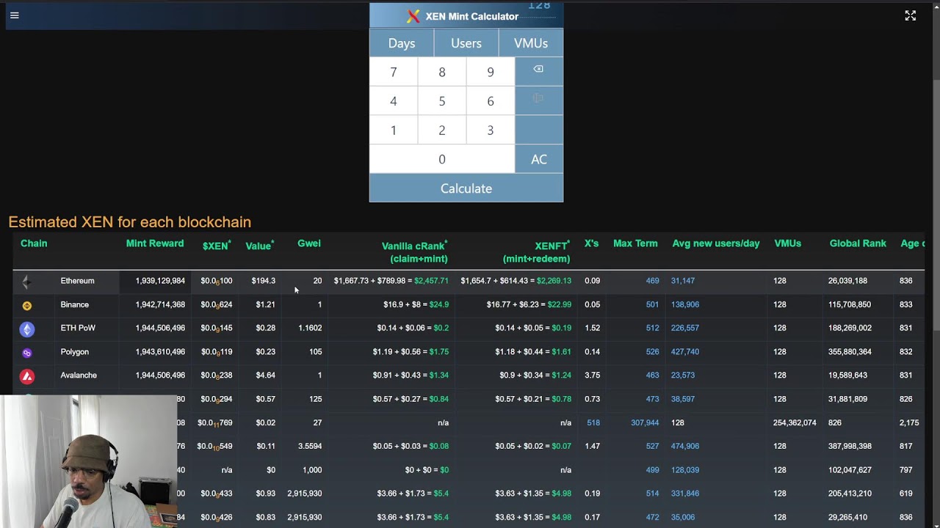Click the Avalanche chain icon

pyautogui.click(x=27, y=376)
